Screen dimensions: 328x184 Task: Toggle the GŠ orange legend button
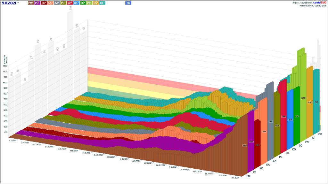[x=96, y=3]
